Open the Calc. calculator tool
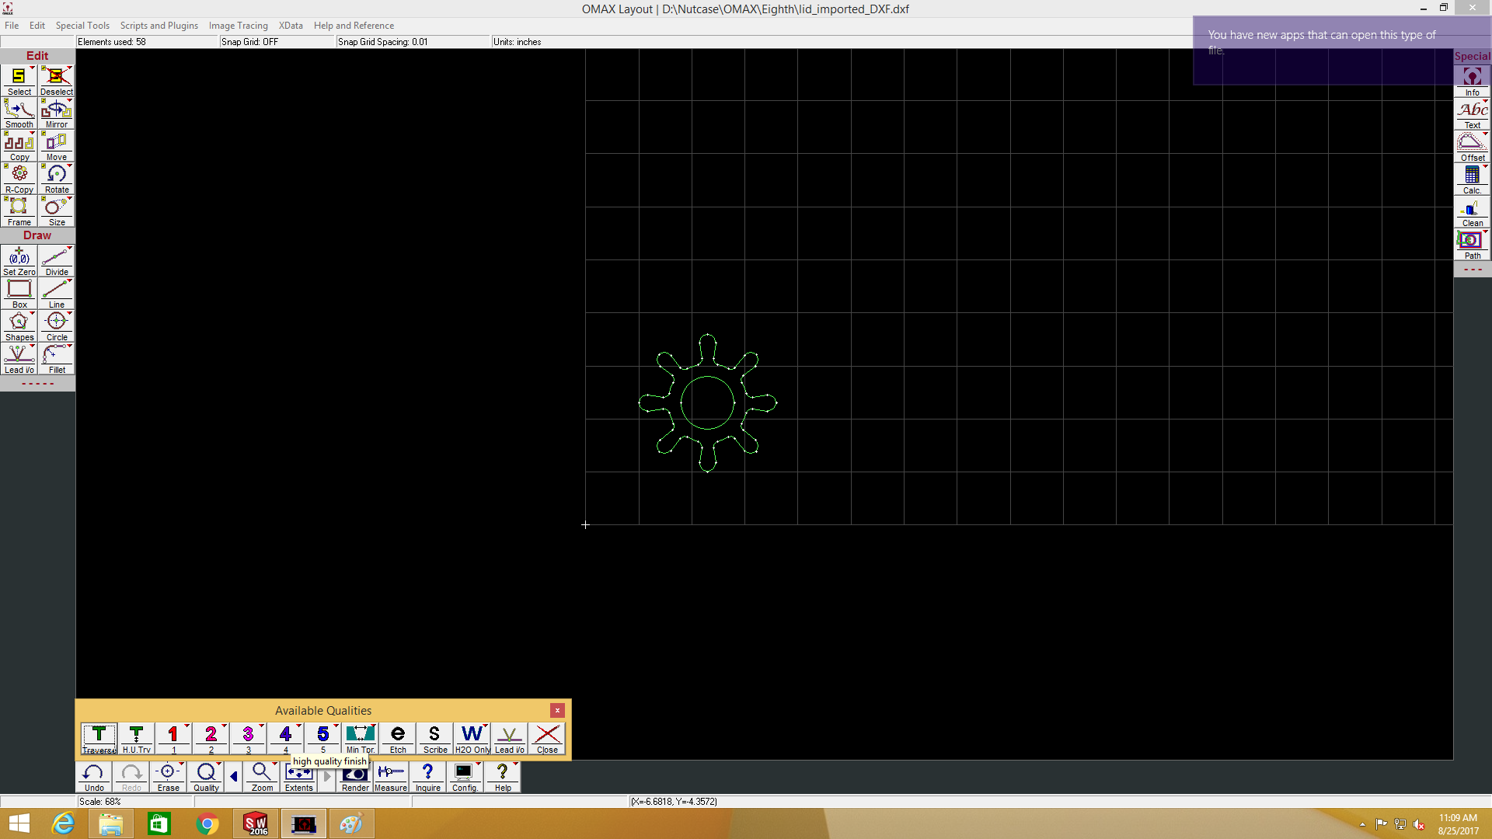 pos(1472,179)
